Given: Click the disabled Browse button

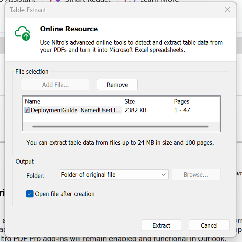Looking at the screenshot, I should tap(196, 175).
